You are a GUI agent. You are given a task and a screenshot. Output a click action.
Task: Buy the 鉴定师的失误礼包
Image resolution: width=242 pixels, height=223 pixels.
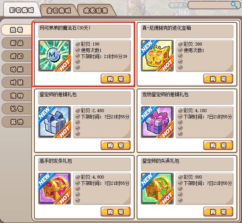218,212
